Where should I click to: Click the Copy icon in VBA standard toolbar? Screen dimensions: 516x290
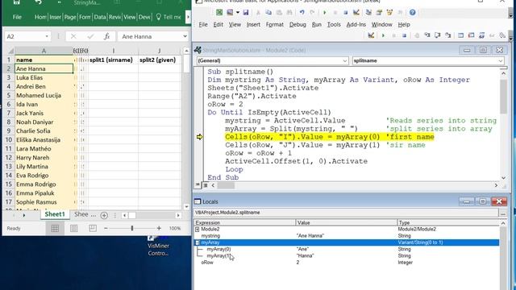click(x=268, y=13)
